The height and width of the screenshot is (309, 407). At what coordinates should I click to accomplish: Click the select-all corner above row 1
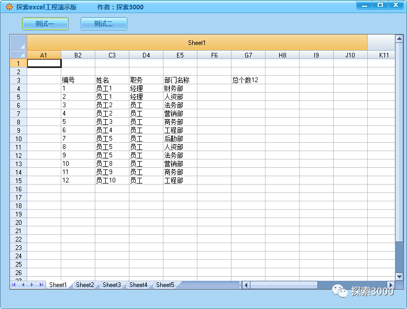click(x=18, y=55)
